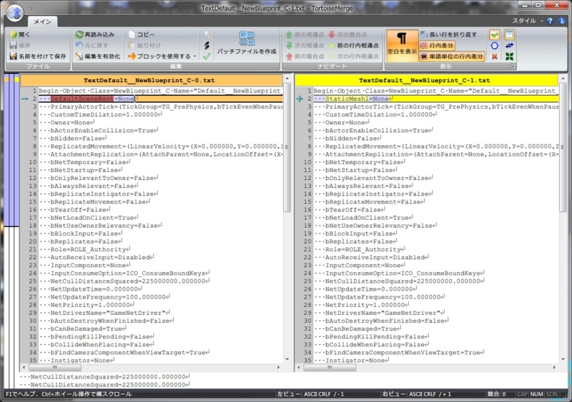The width and height of the screenshot is (572, 402).
Task: Go to 前の相違点 (previous difference)
Action: (x=305, y=34)
